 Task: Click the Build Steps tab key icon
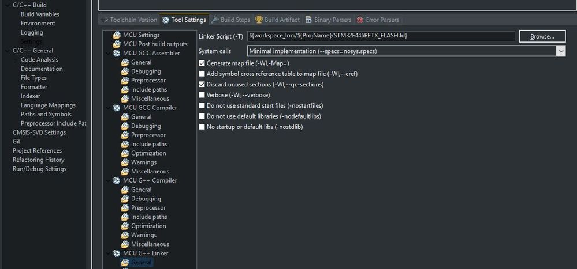pos(215,20)
